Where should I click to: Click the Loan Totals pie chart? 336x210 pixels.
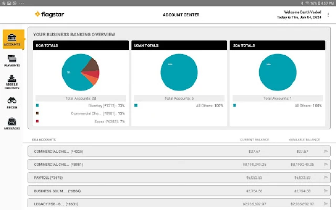(x=178, y=72)
